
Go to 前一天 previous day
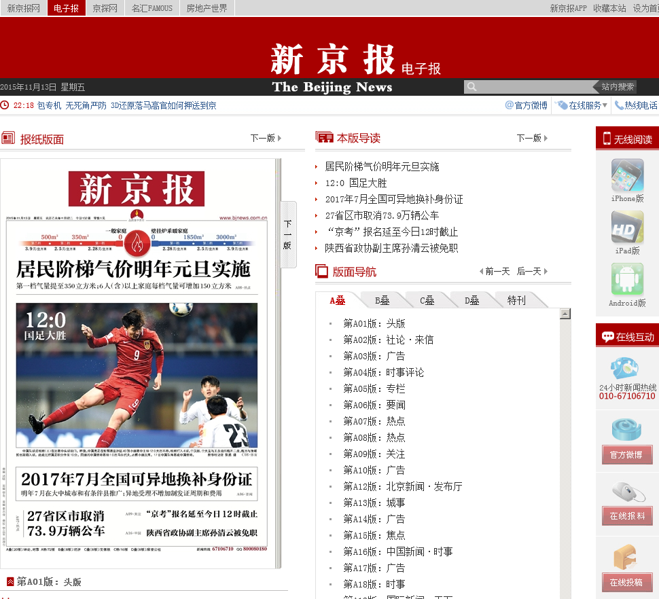495,272
